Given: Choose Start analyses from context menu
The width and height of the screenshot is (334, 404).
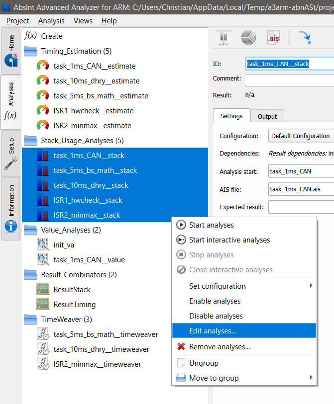Looking at the screenshot, I should click(244, 225).
